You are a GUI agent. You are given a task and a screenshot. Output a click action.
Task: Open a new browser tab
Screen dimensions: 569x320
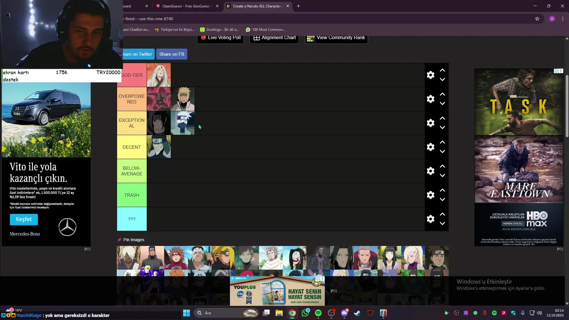tap(298, 6)
